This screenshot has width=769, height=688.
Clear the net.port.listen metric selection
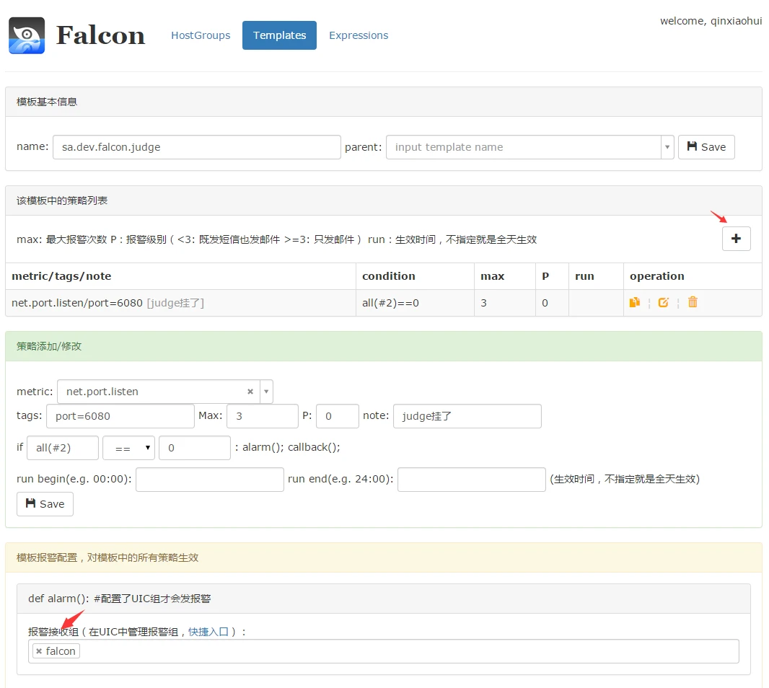(250, 392)
